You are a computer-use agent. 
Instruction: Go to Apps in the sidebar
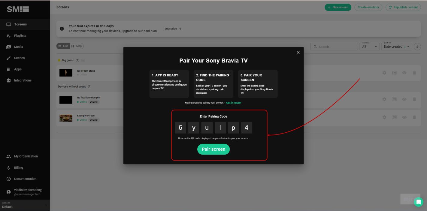point(25,69)
